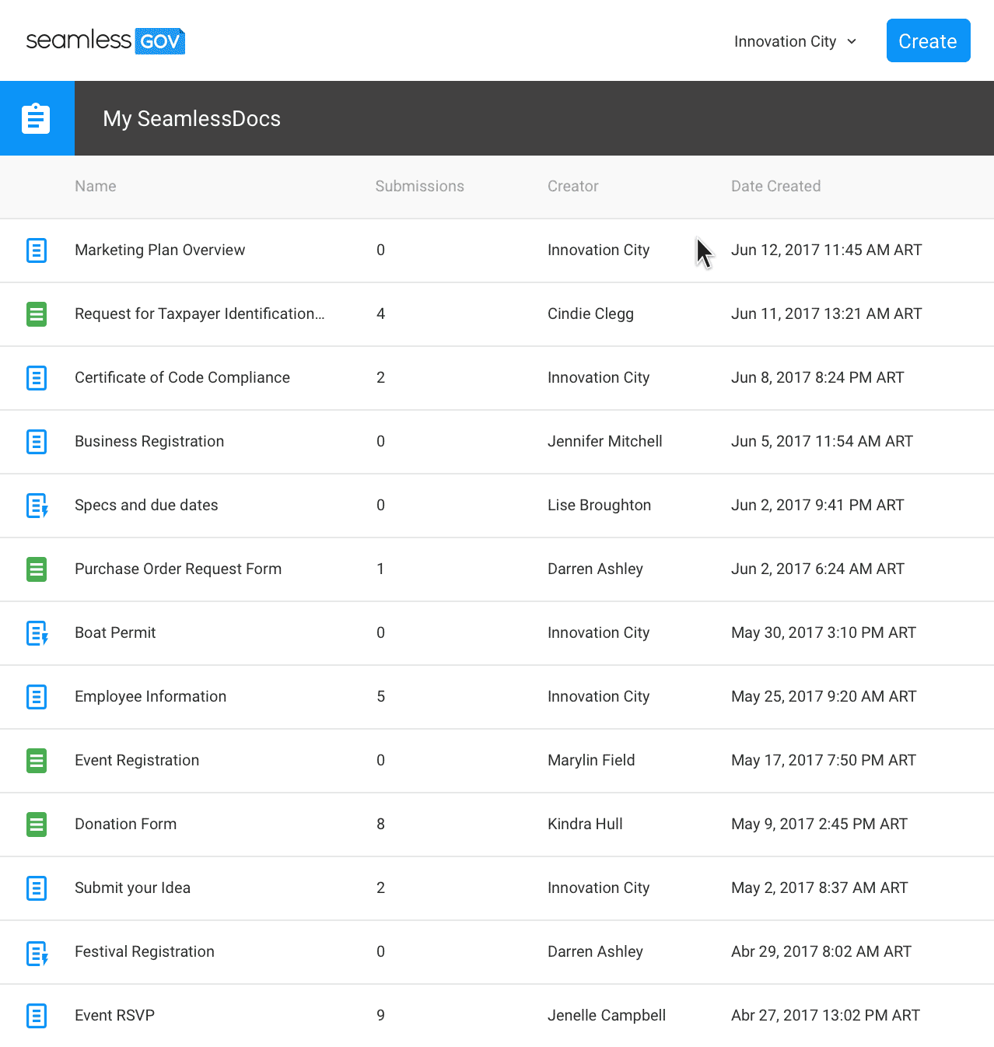994x1047 pixels.
Task: Click date May 30, 2017 3:10 PM ART
Action: [824, 632]
